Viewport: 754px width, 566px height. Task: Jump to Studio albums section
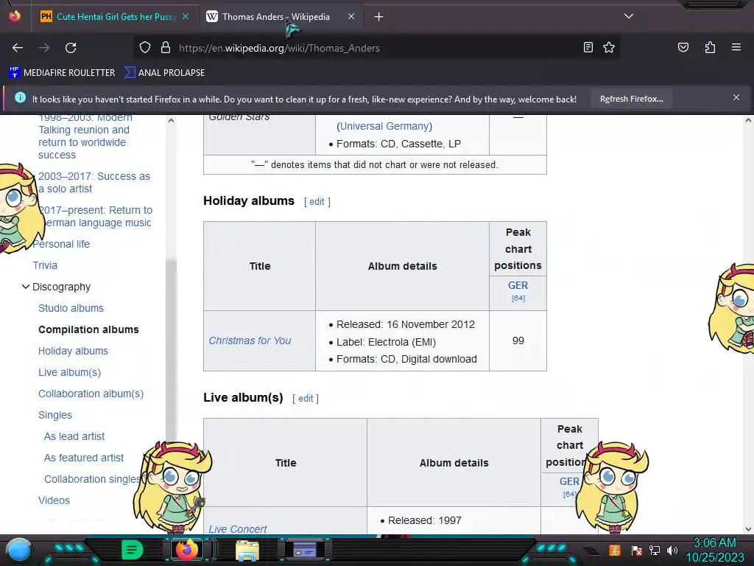(71, 308)
